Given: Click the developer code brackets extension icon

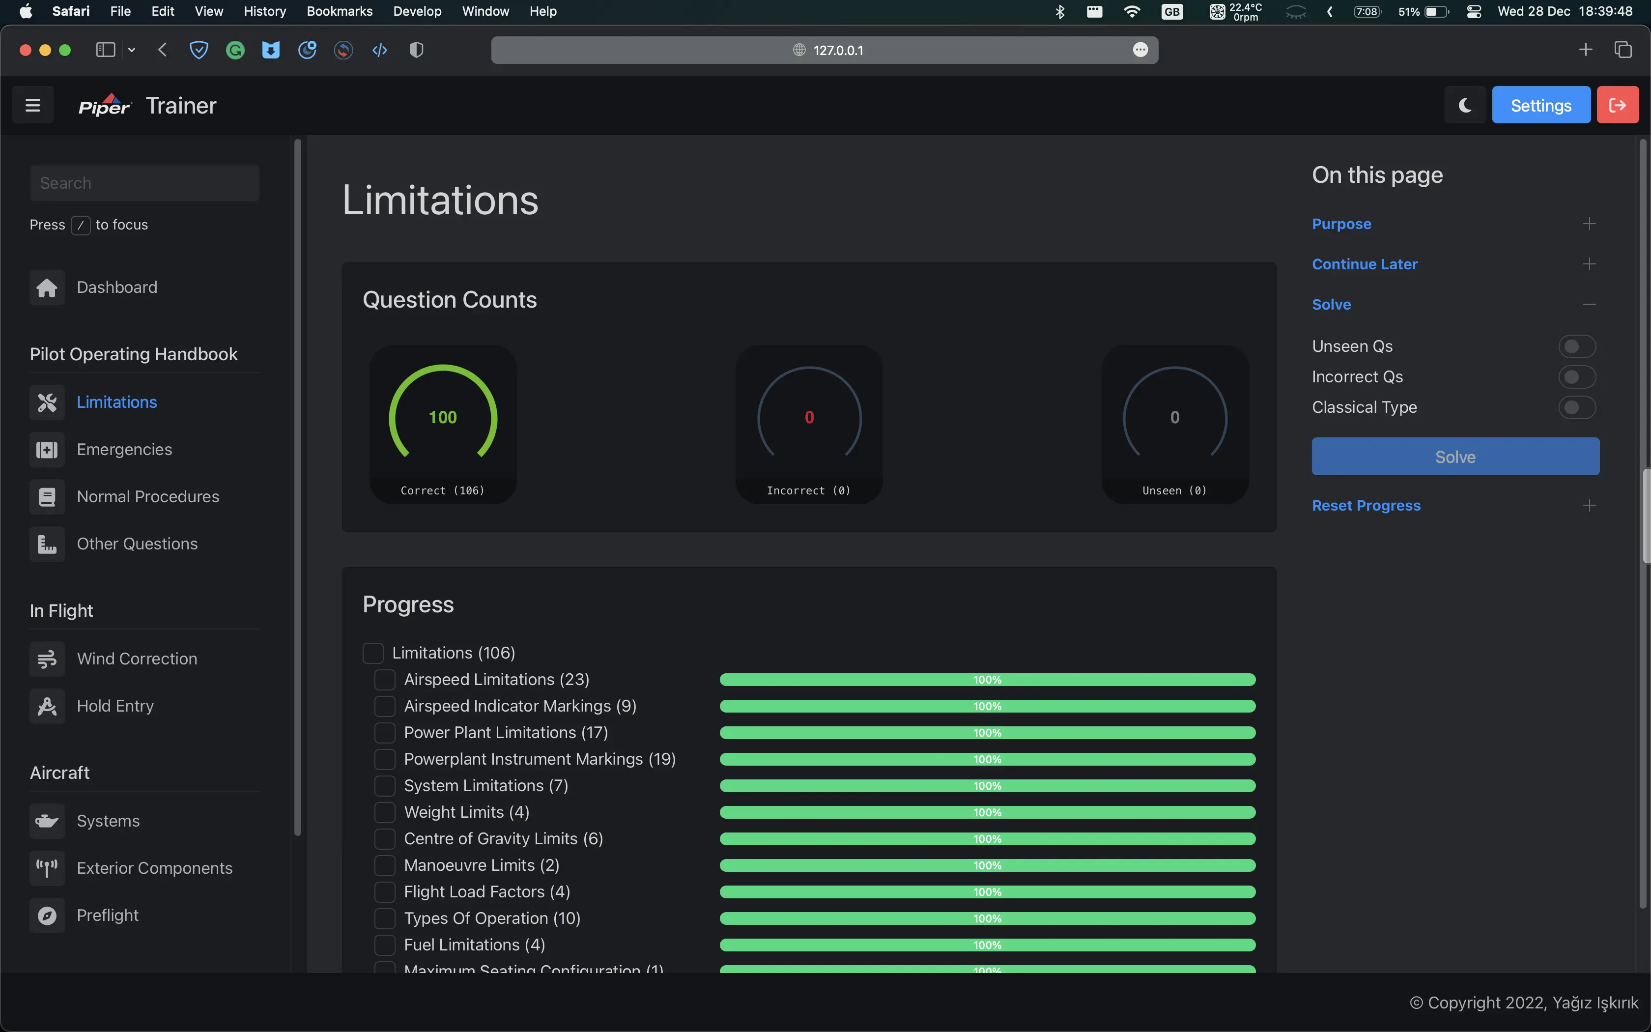Looking at the screenshot, I should tap(380, 50).
